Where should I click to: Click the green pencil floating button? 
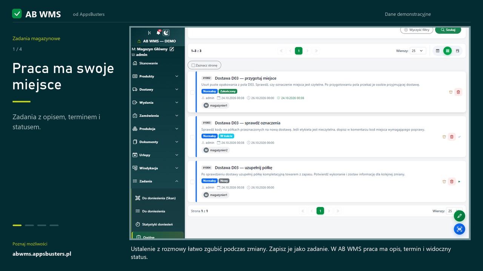click(459, 216)
